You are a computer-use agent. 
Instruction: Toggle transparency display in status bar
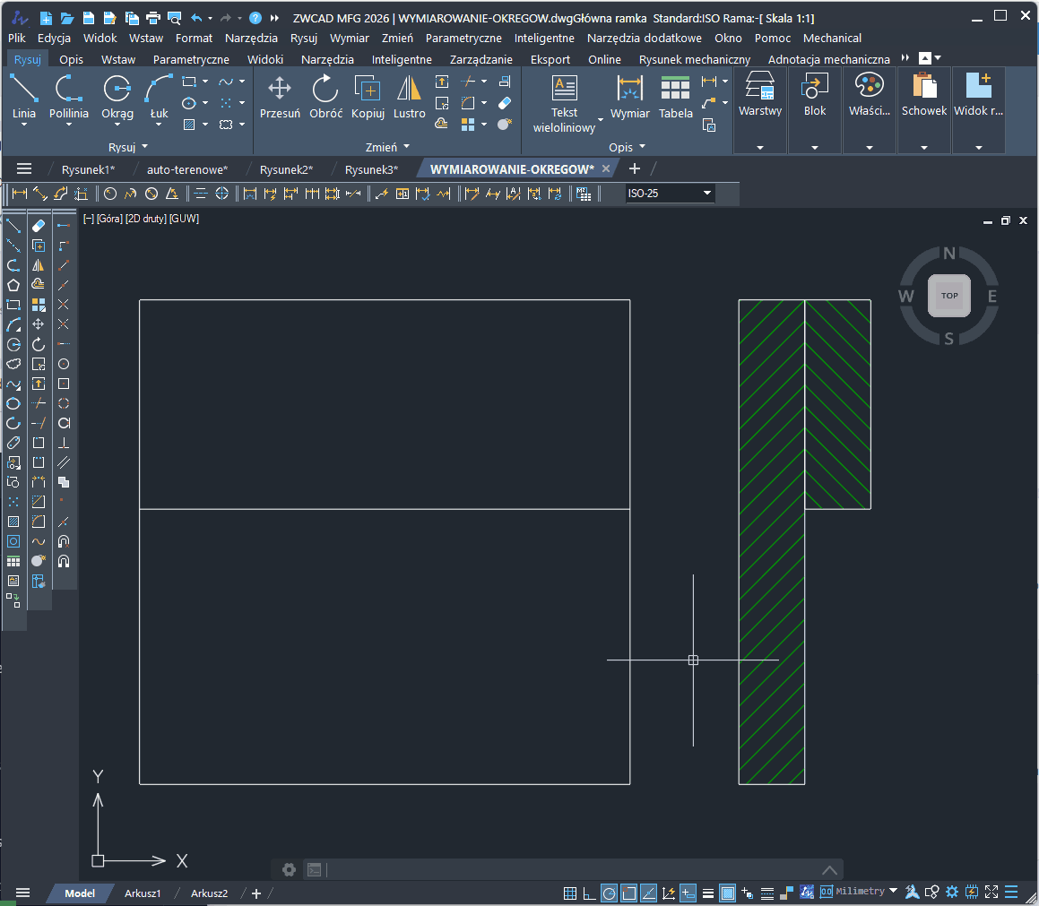(728, 893)
